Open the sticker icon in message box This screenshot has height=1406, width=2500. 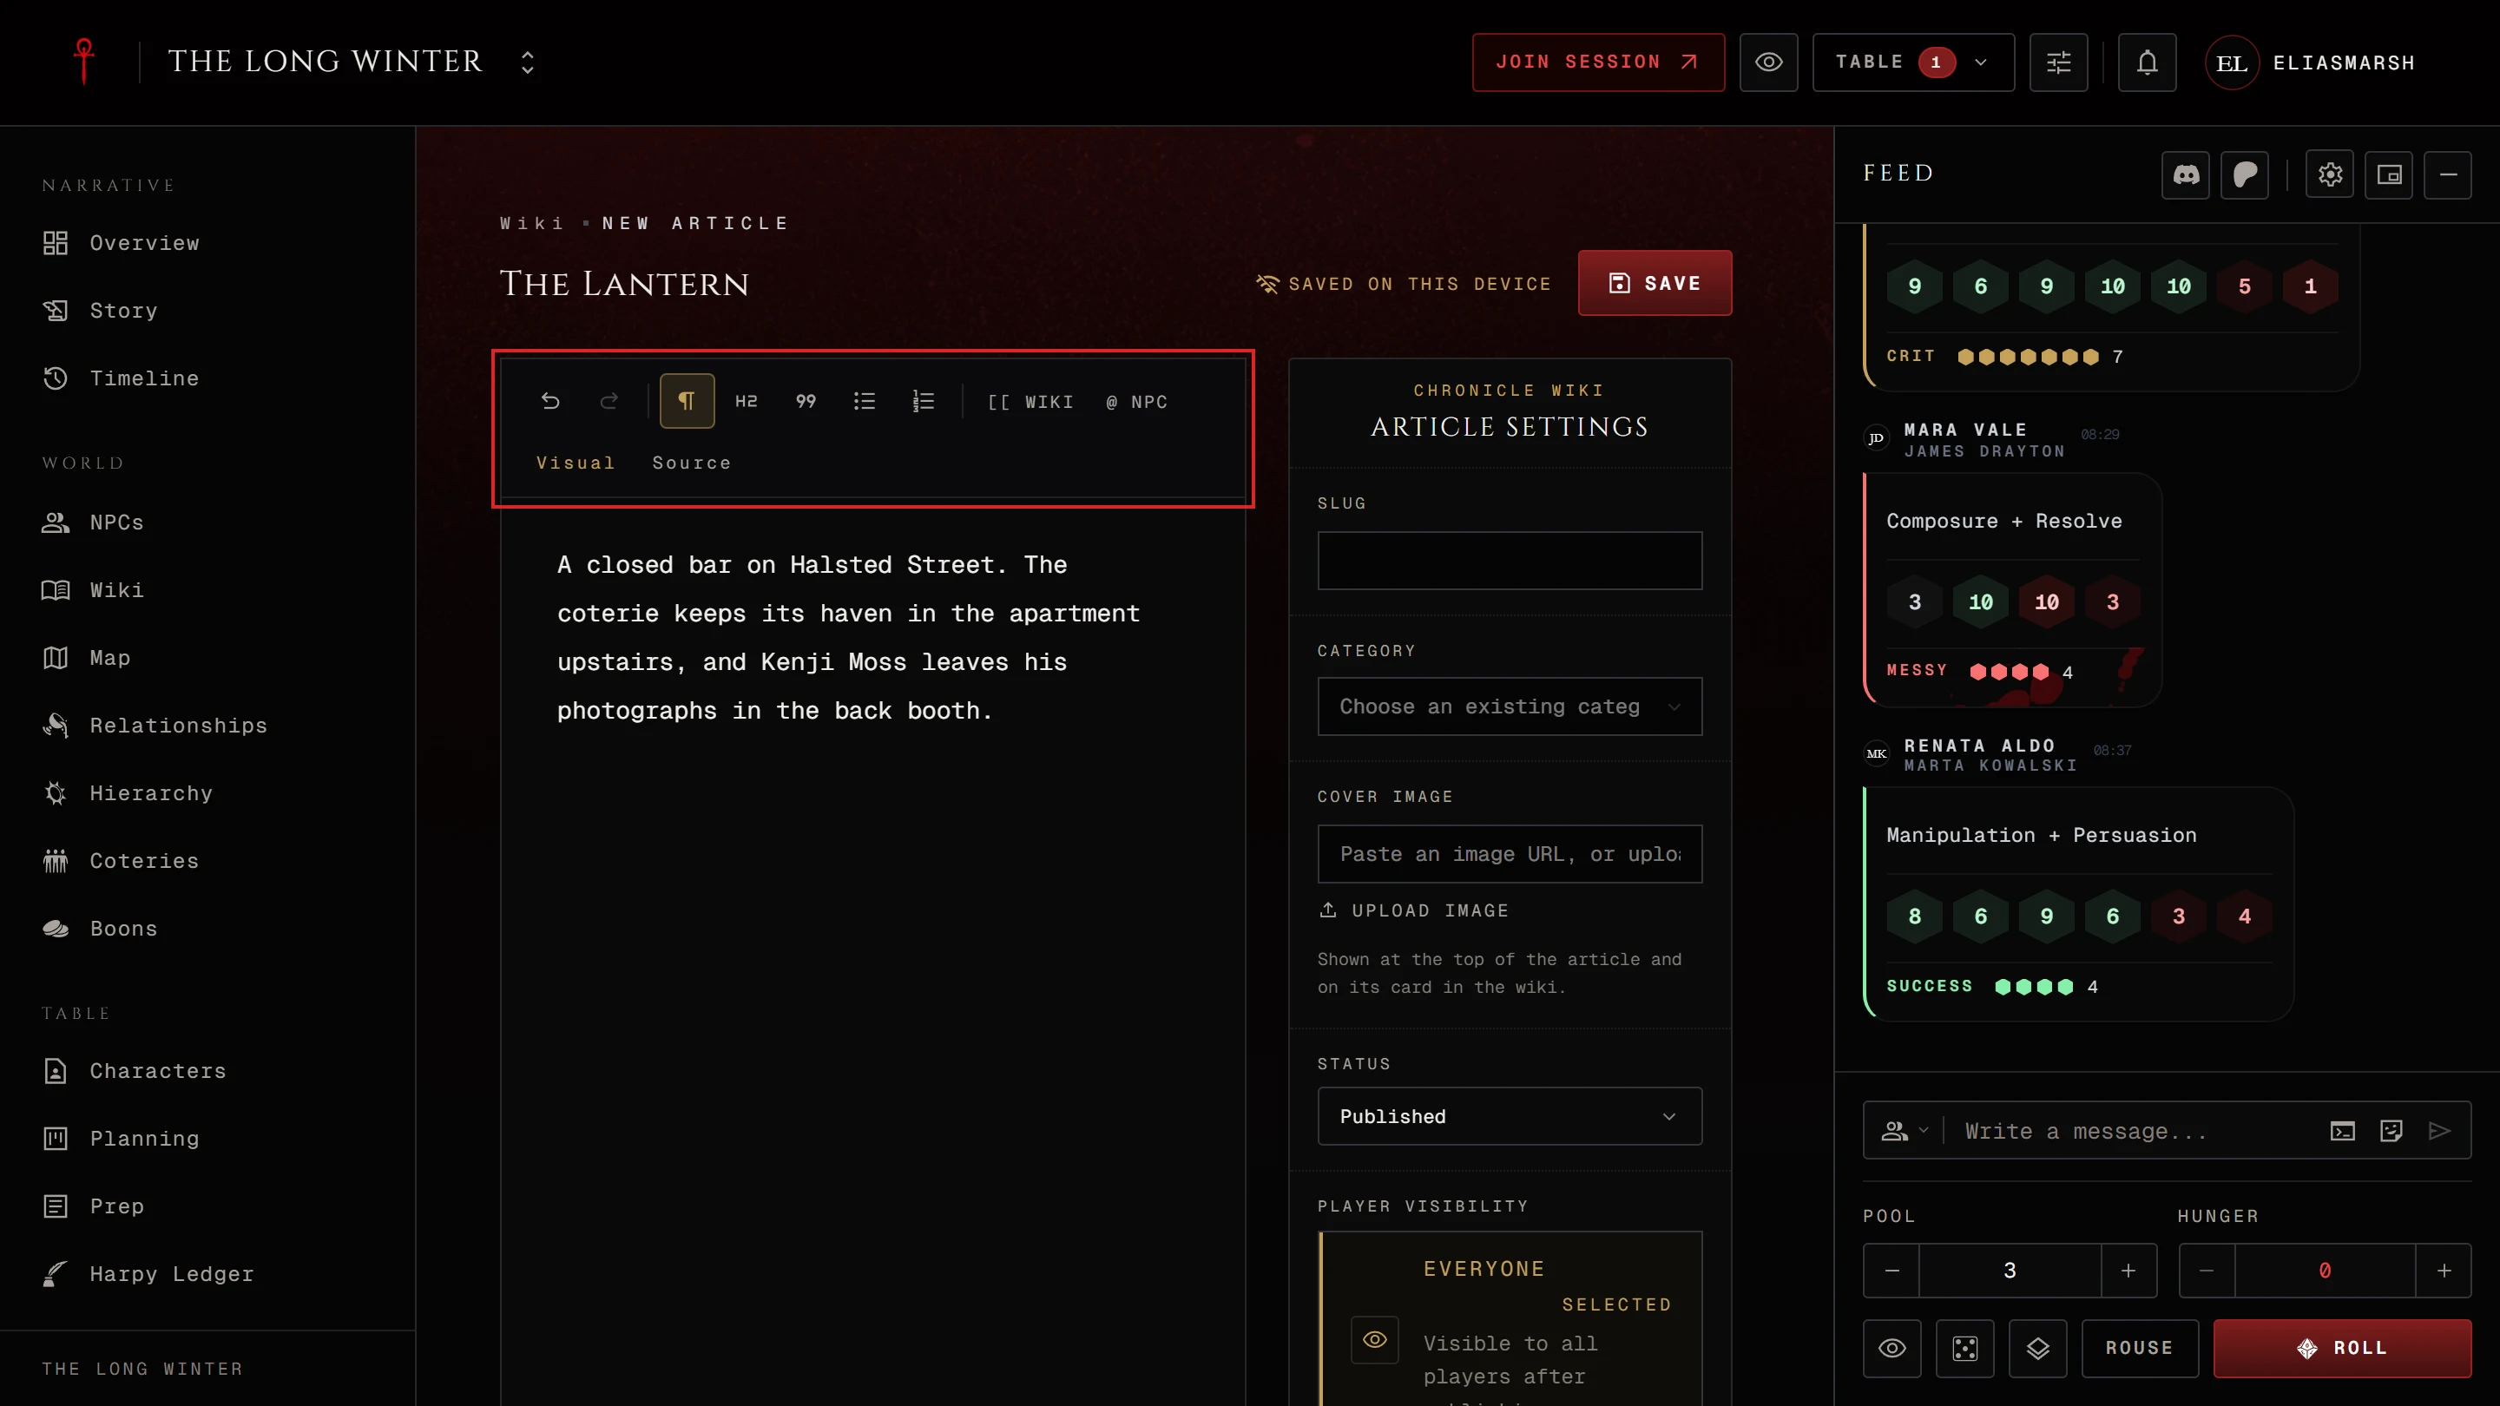tap(2391, 1130)
